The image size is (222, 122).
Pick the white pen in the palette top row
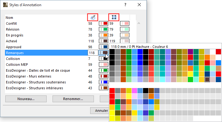[213, 52]
